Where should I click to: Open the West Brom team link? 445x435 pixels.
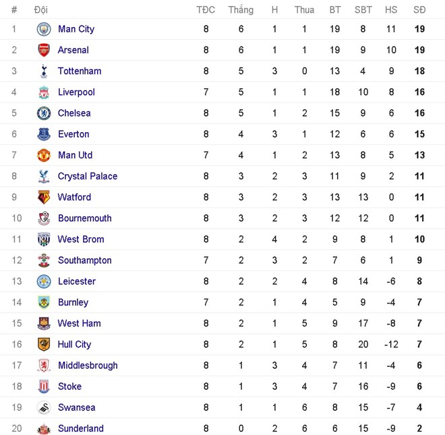coord(81,239)
